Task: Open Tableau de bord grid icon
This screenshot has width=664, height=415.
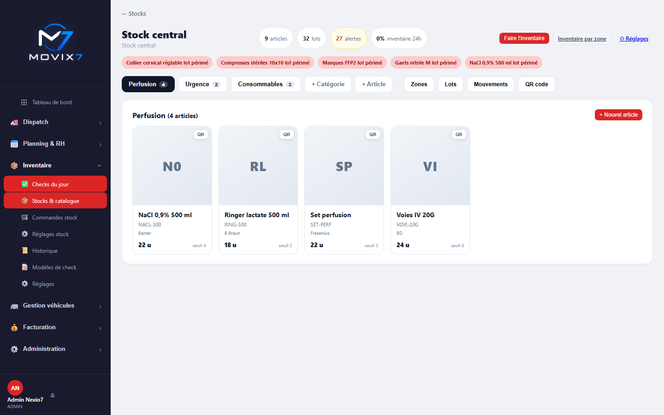Action: click(24, 102)
